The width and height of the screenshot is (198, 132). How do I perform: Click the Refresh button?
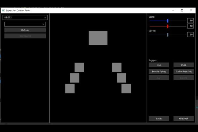[25, 30]
